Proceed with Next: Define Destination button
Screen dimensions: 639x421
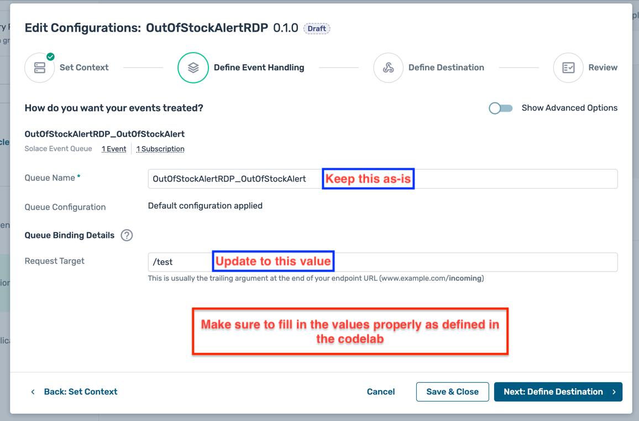(558, 392)
